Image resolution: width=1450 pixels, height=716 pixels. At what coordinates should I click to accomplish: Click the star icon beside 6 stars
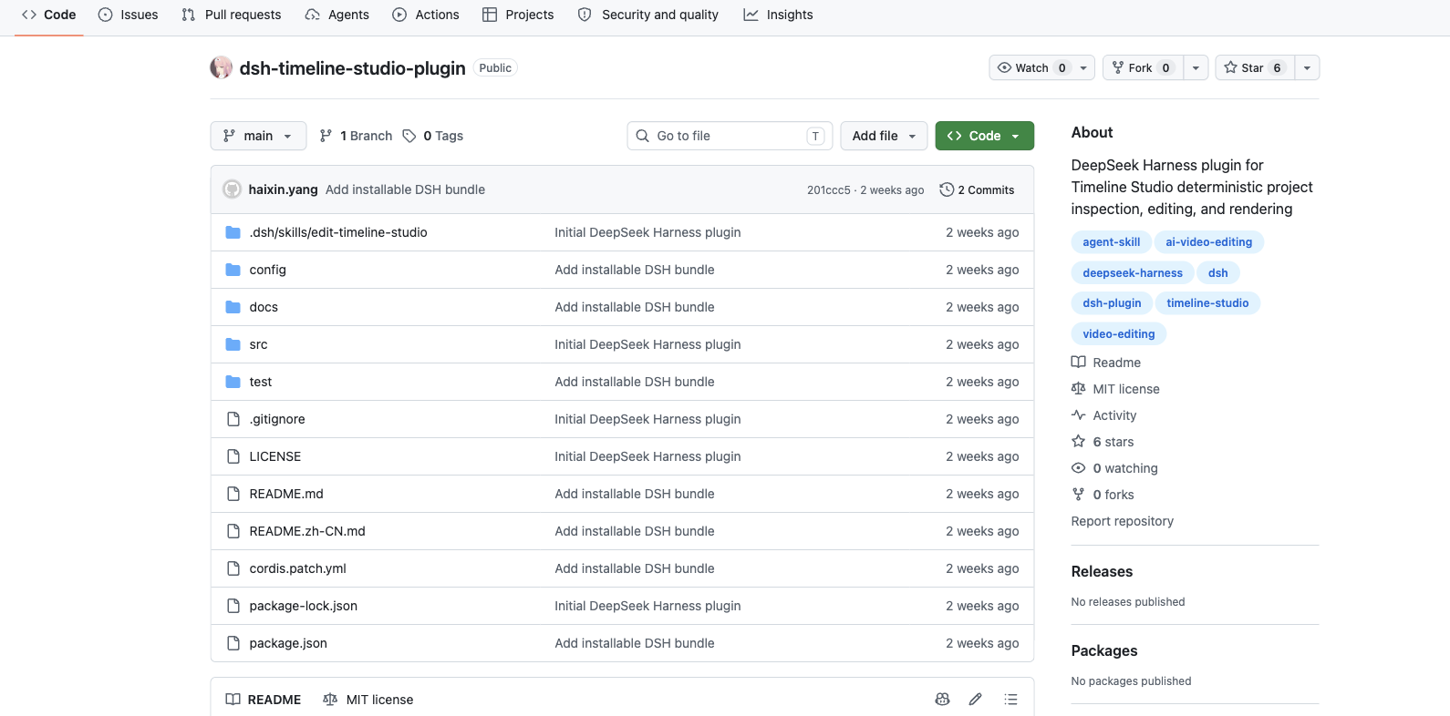1079,442
